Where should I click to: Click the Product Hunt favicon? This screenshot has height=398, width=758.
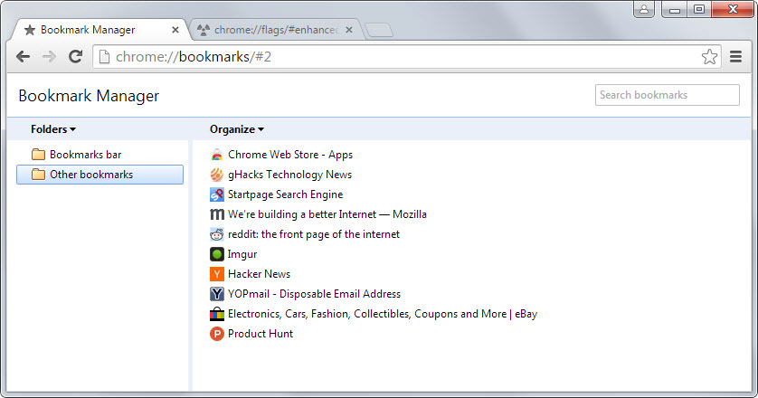[x=216, y=334]
